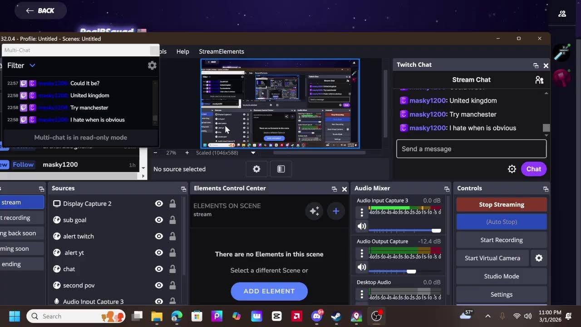Click the Back button at the top
Screen dimensions: 581x327
tap(40, 10)
